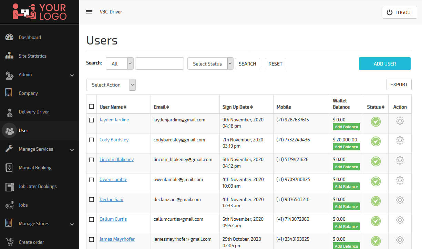Viewport: 422px width, 249px height.
Task: Toggle the select-all header checkbox
Action: pos(91,106)
